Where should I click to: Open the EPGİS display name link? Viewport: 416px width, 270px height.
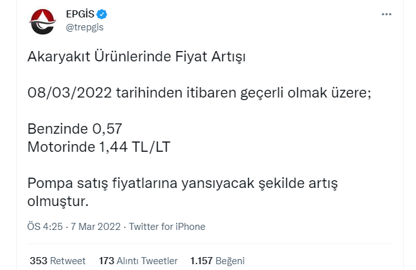pyautogui.click(x=80, y=14)
